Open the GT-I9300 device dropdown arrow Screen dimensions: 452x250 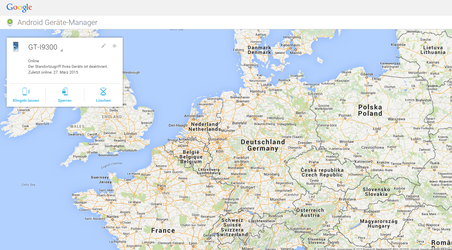61,50
